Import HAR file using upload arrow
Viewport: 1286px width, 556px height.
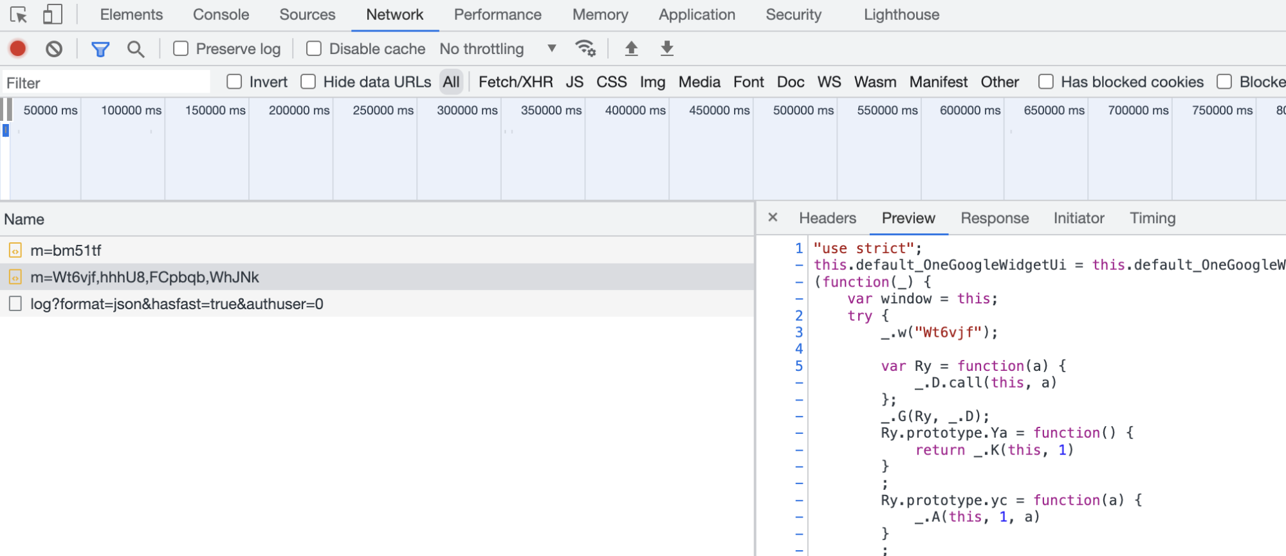(631, 49)
